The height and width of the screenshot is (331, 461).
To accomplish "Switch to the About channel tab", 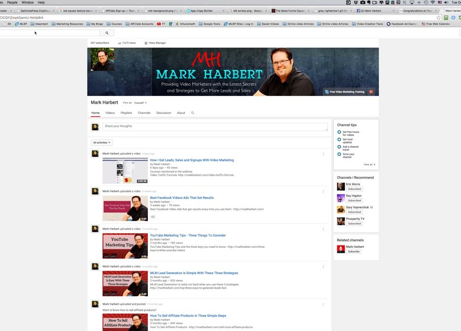I will [181, 113].
